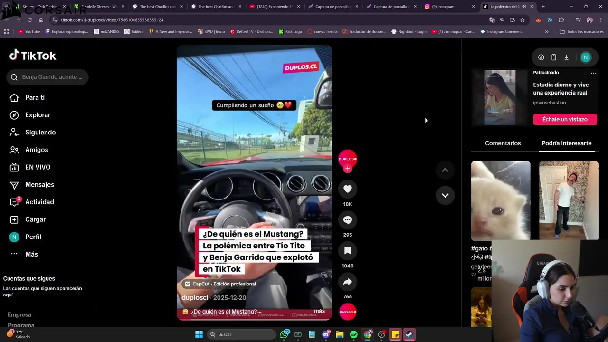
Task: Click the address bar URL
Action: pyautogui.click(x=112, y=20)
